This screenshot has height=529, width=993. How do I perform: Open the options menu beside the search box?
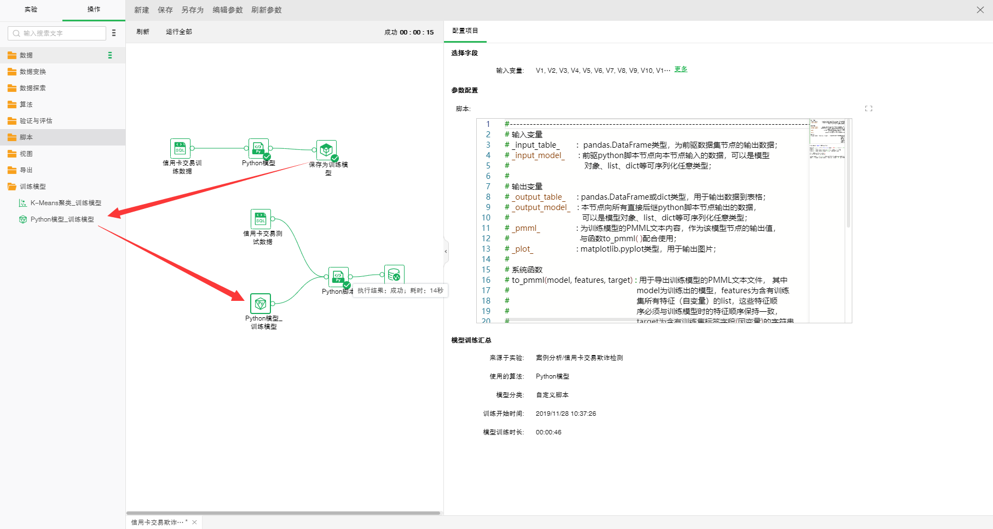(x=114, y=33)
